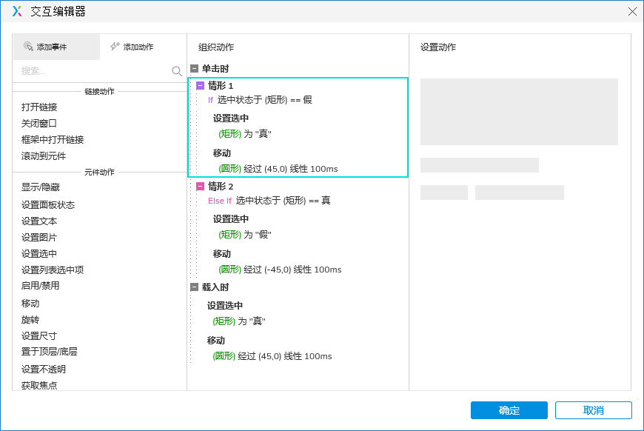This screenshot has height=431, width=644.
Task: Click the purple marker icon beside 情形 1
Action: click(201, 86)
